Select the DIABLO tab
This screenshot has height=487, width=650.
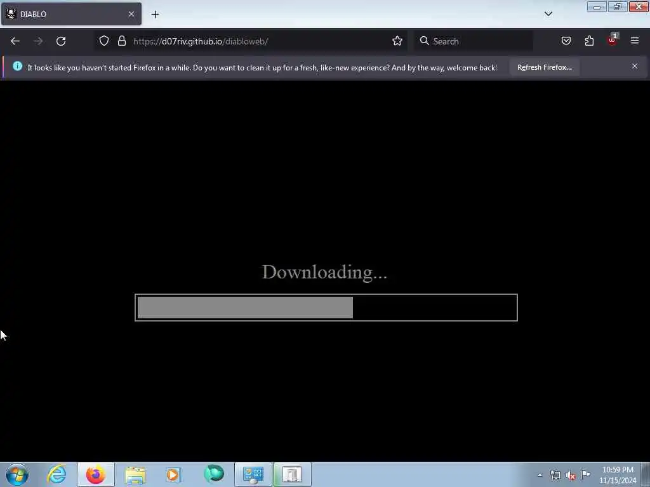point(71,14)
